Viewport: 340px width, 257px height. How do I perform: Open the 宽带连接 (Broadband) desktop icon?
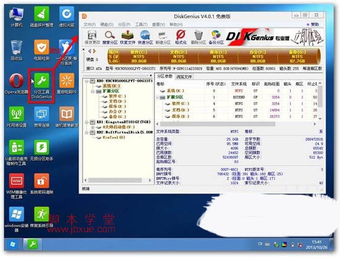(41, 117)
